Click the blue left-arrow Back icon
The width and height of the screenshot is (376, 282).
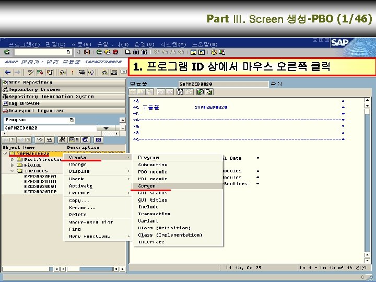click(8, 72)
